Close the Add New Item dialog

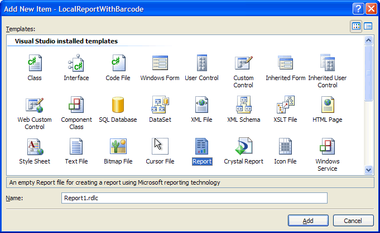click(371, 9)
